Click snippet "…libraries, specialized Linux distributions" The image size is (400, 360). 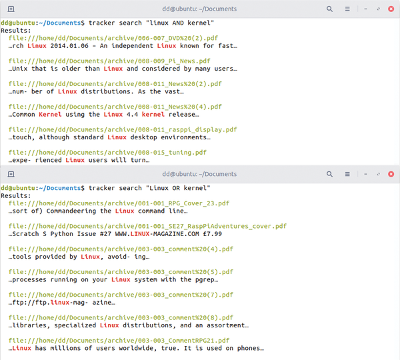[129, 325]
